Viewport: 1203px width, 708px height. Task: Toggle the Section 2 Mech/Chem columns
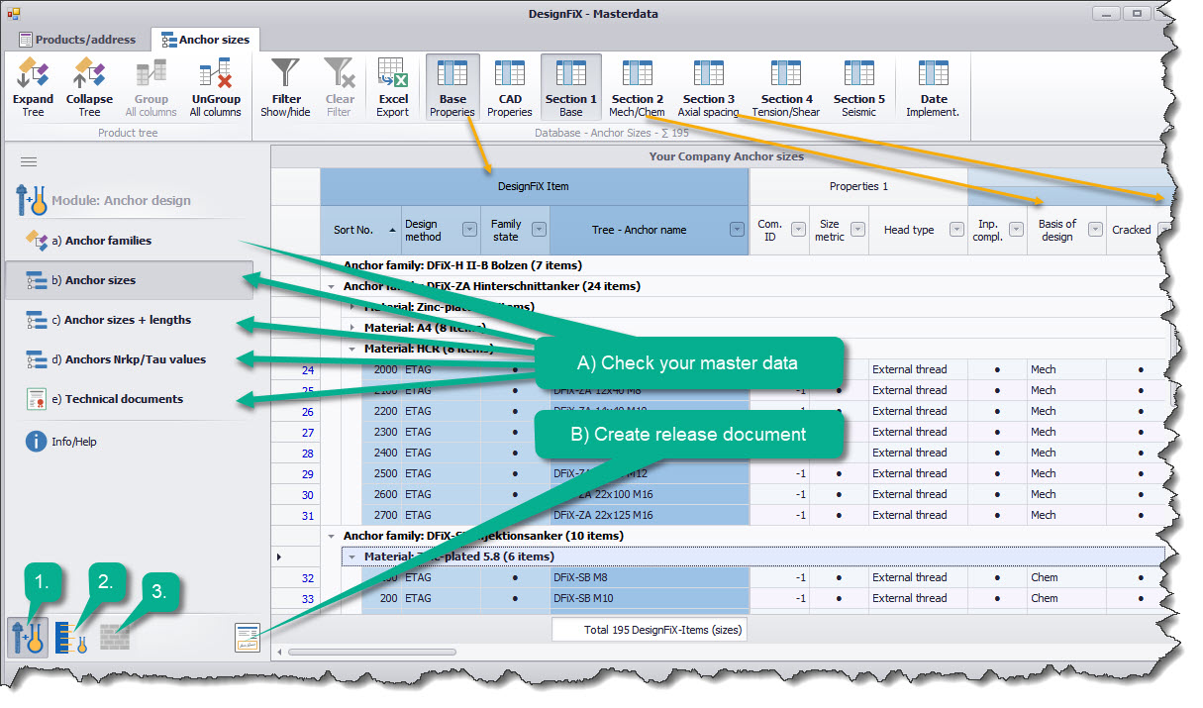click(x=637, y=87)
